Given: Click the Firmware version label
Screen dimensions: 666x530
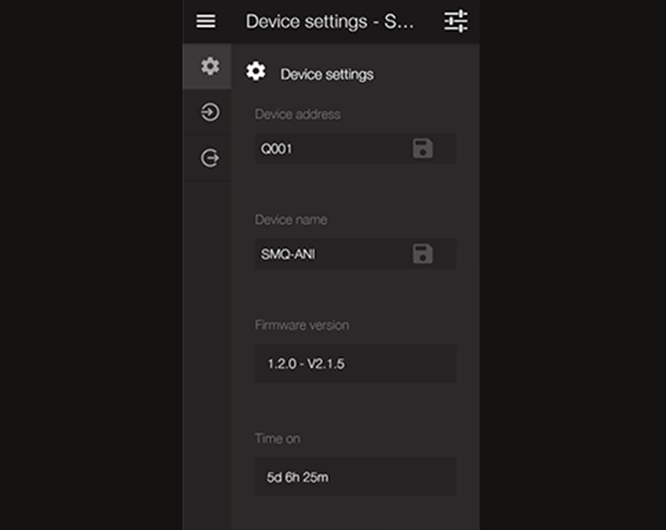Looking at the screenshot, I should click(302, 325).
